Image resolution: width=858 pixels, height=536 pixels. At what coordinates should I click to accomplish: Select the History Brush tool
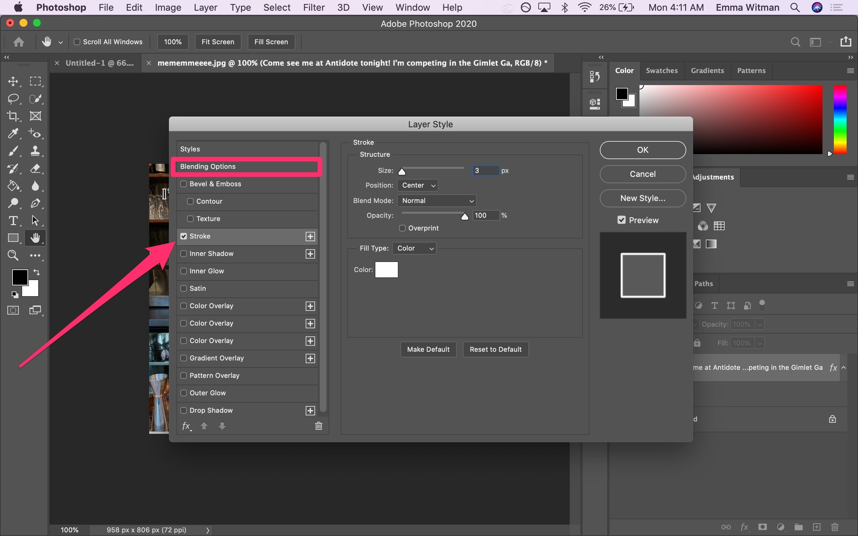click(x=13, y=169)
